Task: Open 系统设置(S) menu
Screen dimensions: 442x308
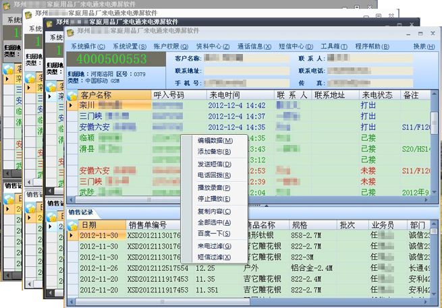Action: (130, 47)
